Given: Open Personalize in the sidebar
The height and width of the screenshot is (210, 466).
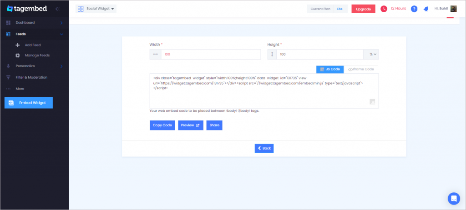Looking at the screenshot, I should point(25,66).
